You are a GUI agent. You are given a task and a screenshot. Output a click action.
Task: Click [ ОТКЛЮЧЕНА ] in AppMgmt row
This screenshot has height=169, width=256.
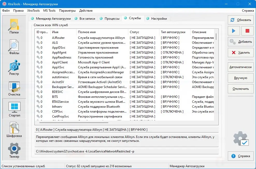(x=172, y=53)
